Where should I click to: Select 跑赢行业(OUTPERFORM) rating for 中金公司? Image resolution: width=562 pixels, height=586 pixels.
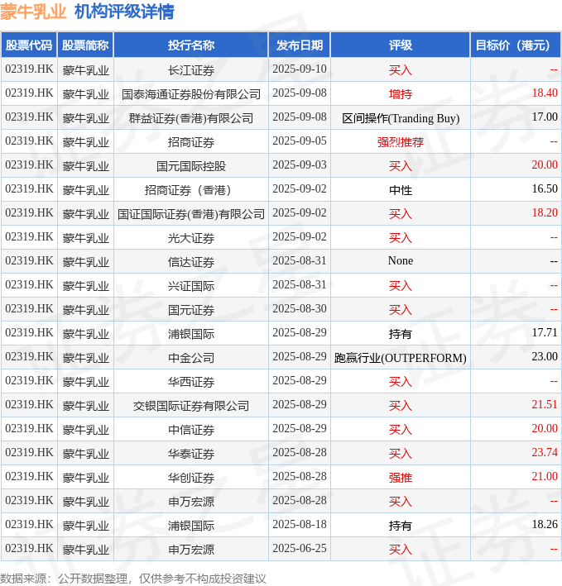(x=401, y=358)
